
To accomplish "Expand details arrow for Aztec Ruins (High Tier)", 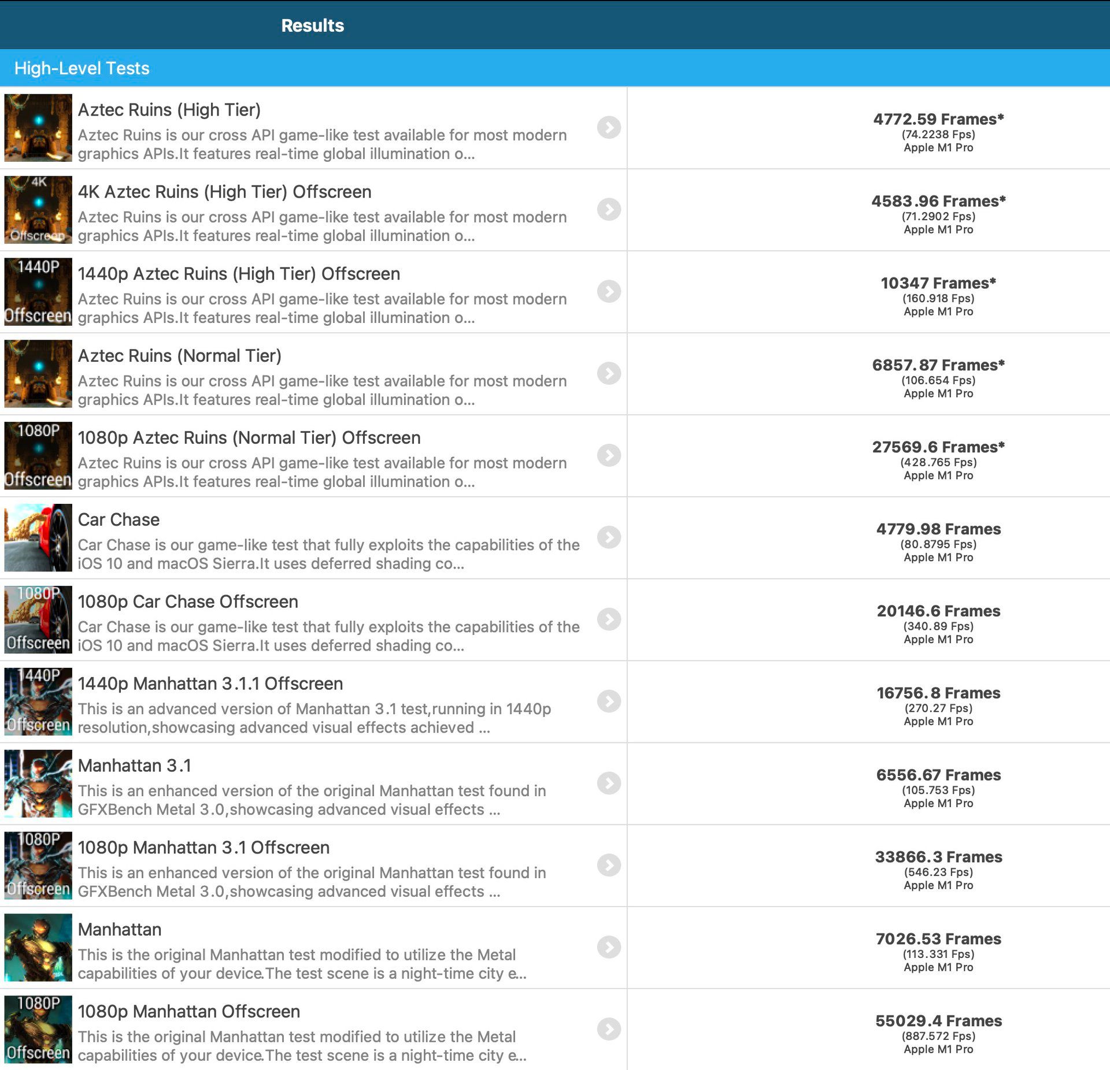I will click(609, 127).
